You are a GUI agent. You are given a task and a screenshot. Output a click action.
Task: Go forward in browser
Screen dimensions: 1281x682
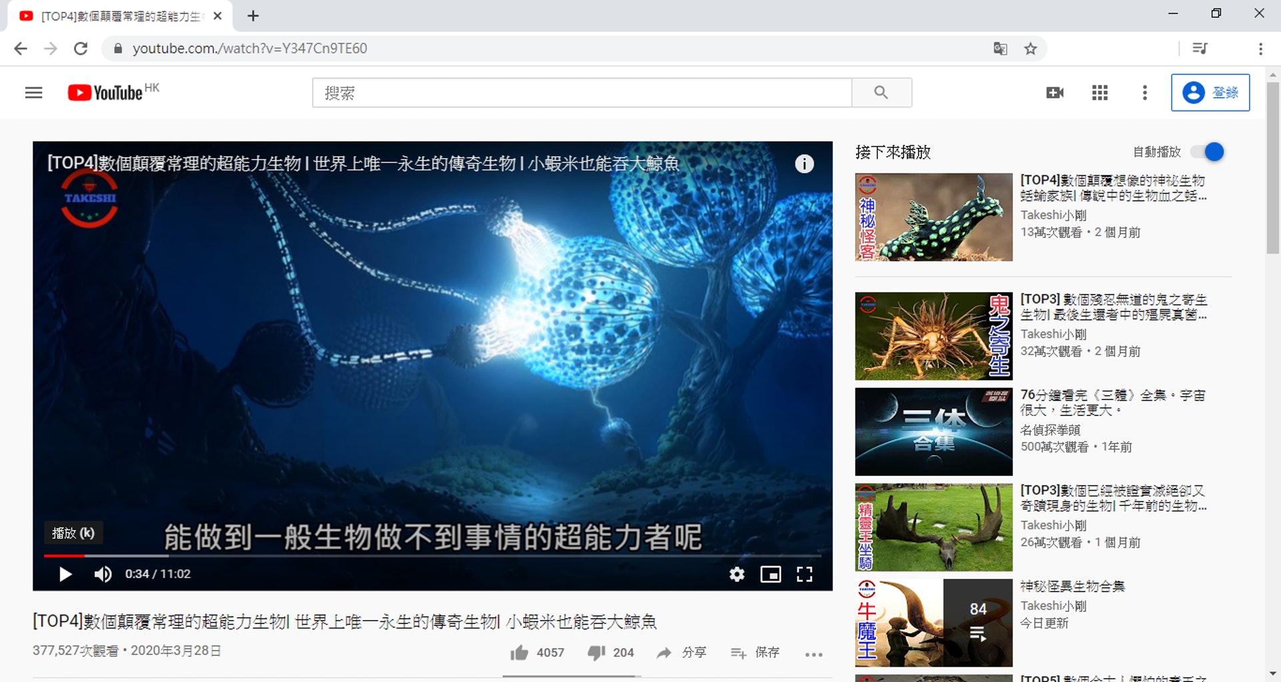click(x=51, y=49)
